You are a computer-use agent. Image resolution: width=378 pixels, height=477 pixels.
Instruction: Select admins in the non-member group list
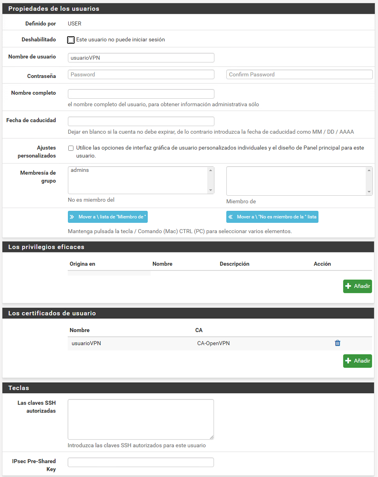click(x=80, y=170)
